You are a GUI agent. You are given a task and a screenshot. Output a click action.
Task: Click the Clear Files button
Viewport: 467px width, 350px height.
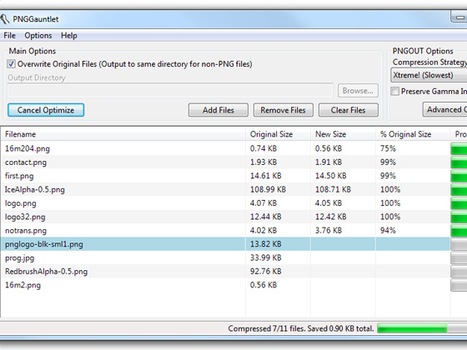[x=349, y=110]
